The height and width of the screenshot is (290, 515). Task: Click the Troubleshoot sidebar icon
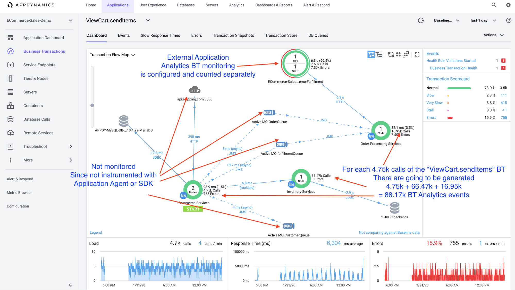coord(10,147)
